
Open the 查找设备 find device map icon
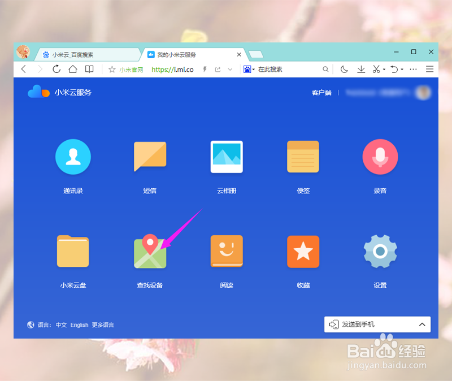(x=150, y=251)
